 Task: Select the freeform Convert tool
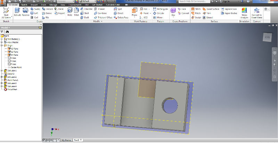tap(183, 13)
